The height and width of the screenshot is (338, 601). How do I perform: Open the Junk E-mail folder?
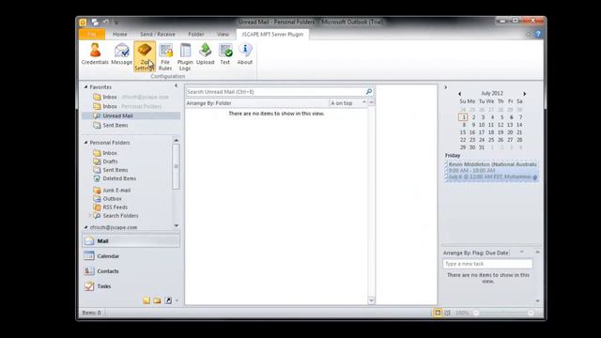[116, 190]
